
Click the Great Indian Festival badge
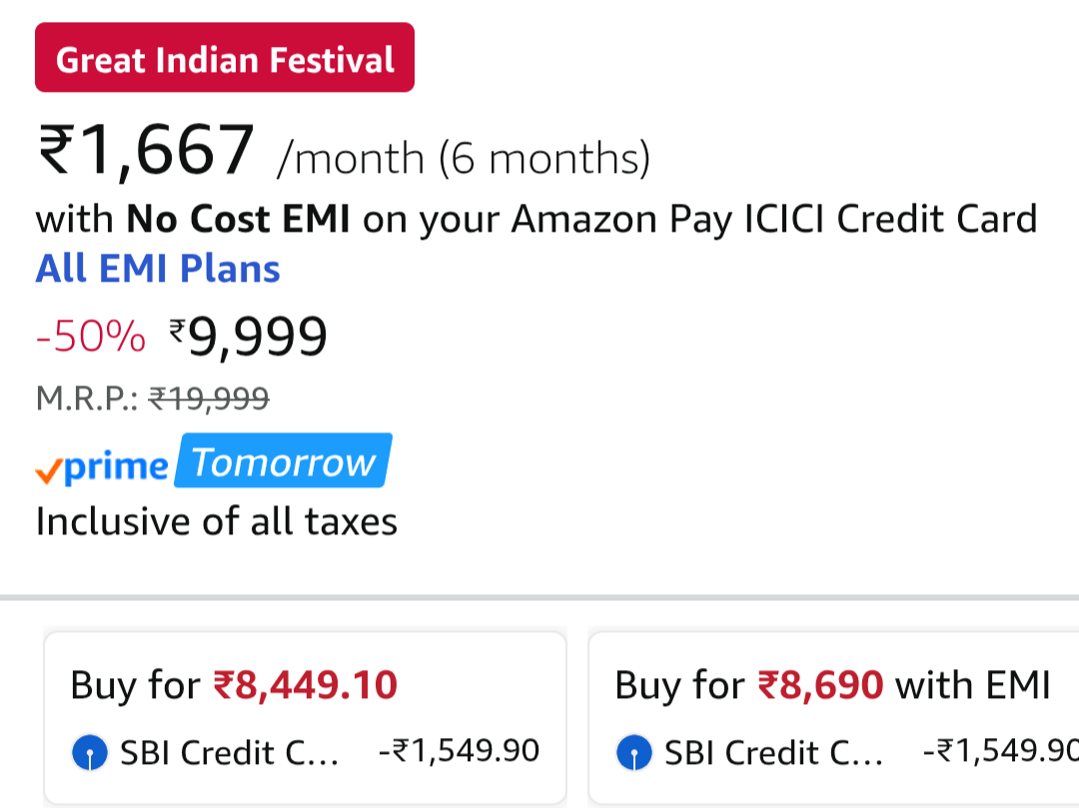(x=225, y=59)
